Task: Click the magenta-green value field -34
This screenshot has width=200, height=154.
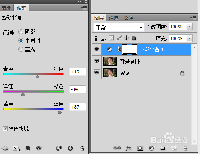Action: point(78,89)
